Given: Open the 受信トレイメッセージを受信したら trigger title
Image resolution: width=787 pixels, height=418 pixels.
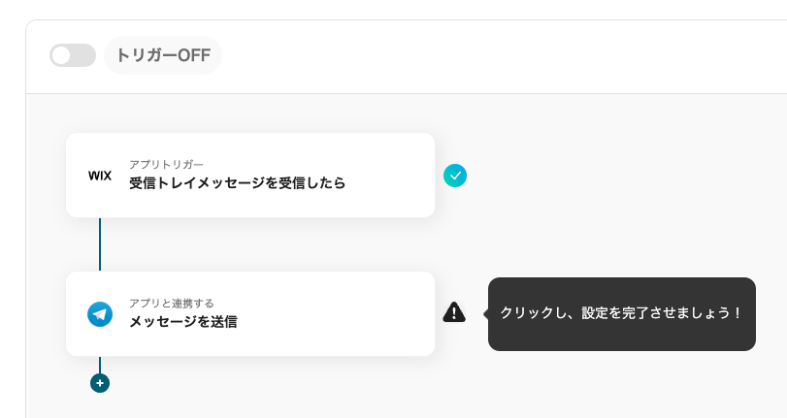Looking at the screenshot, I should point(237,183).
